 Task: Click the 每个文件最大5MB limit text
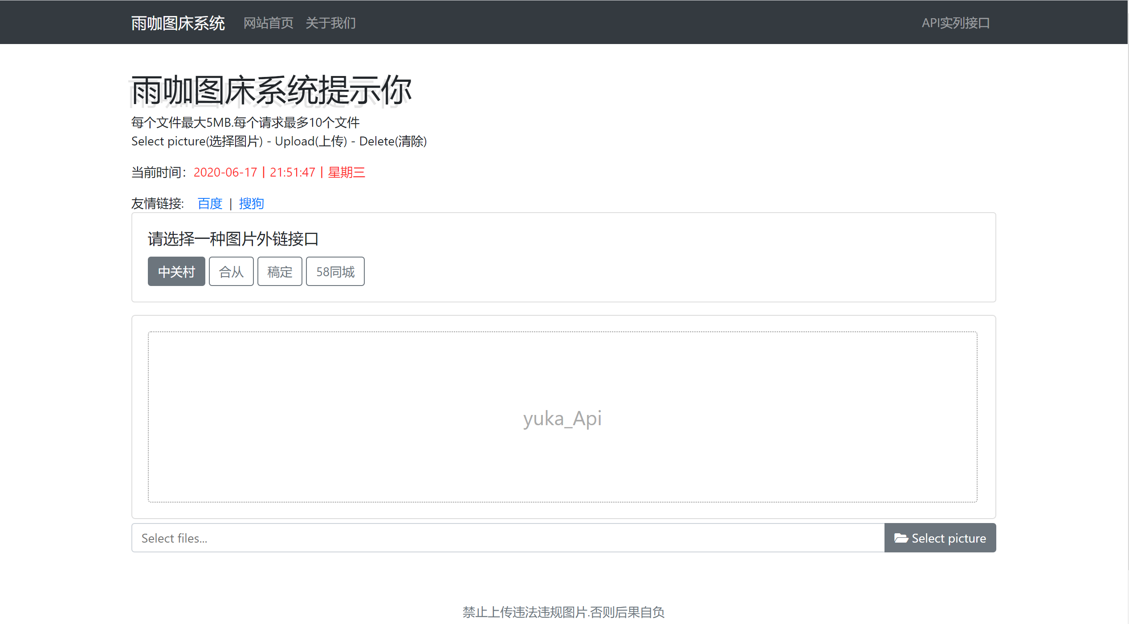(245, 122)
